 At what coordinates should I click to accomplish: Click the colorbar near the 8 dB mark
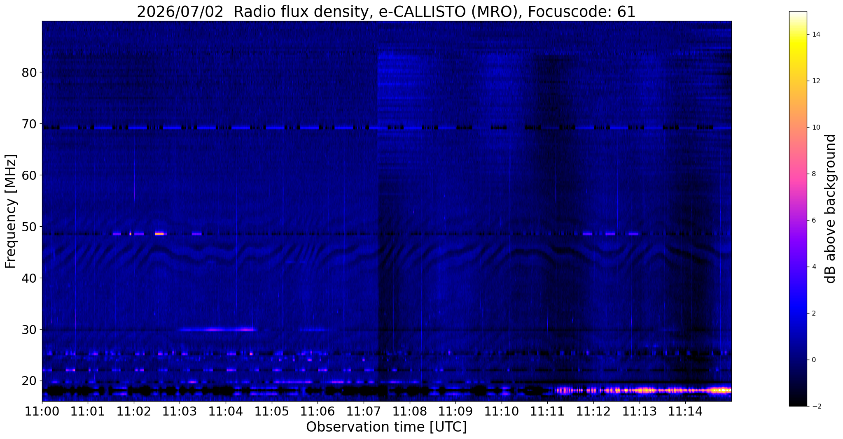(x=798, y=174)
